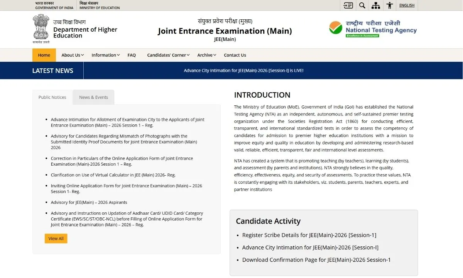The image size is (463, 278).
Task: Expand the Archive menu
Action: [x=206, y=55]
